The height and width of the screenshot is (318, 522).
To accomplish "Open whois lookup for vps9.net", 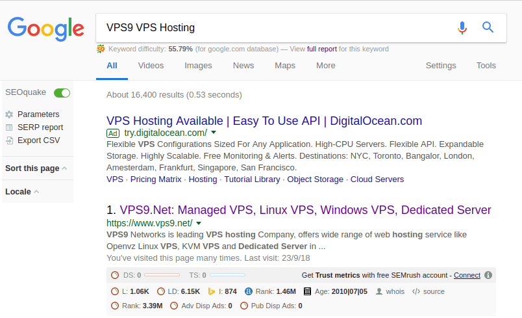I will [390, 291].
